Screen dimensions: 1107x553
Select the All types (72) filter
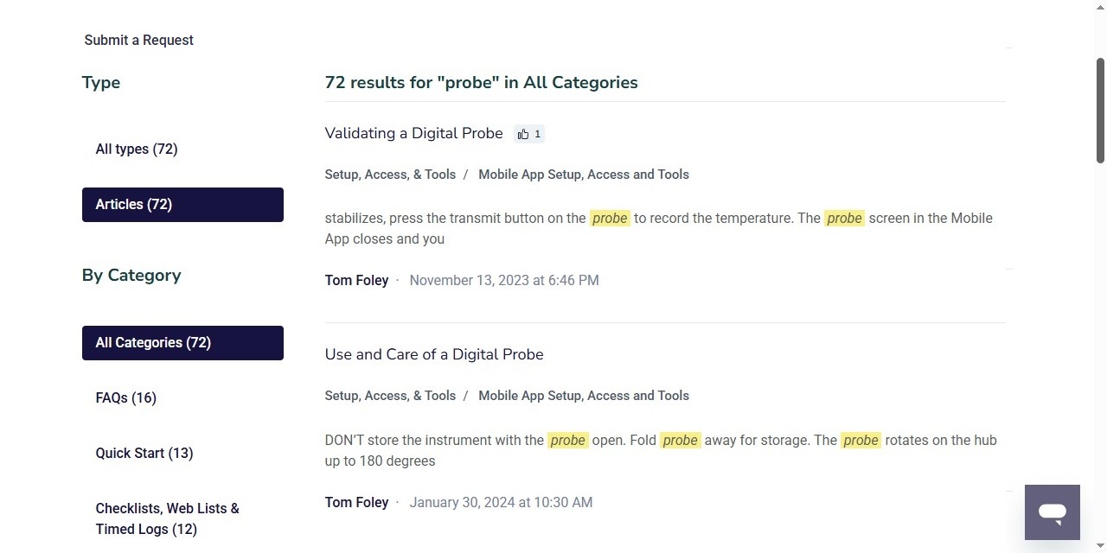point(137,149)
